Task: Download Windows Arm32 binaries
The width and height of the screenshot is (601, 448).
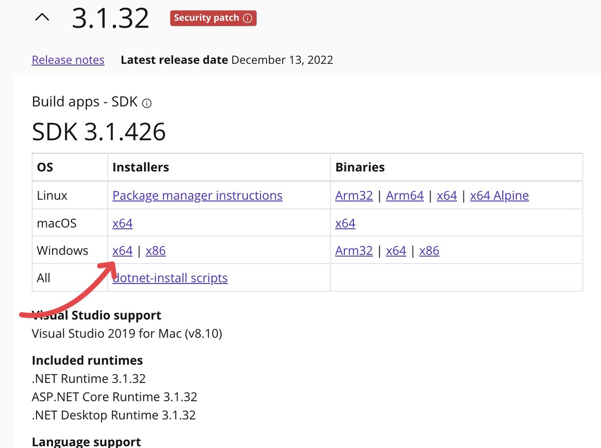Action: (x=354, y=251)
